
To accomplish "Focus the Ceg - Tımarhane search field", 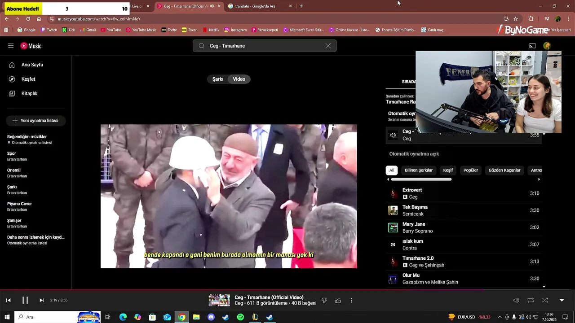I will tap(265, 46).
